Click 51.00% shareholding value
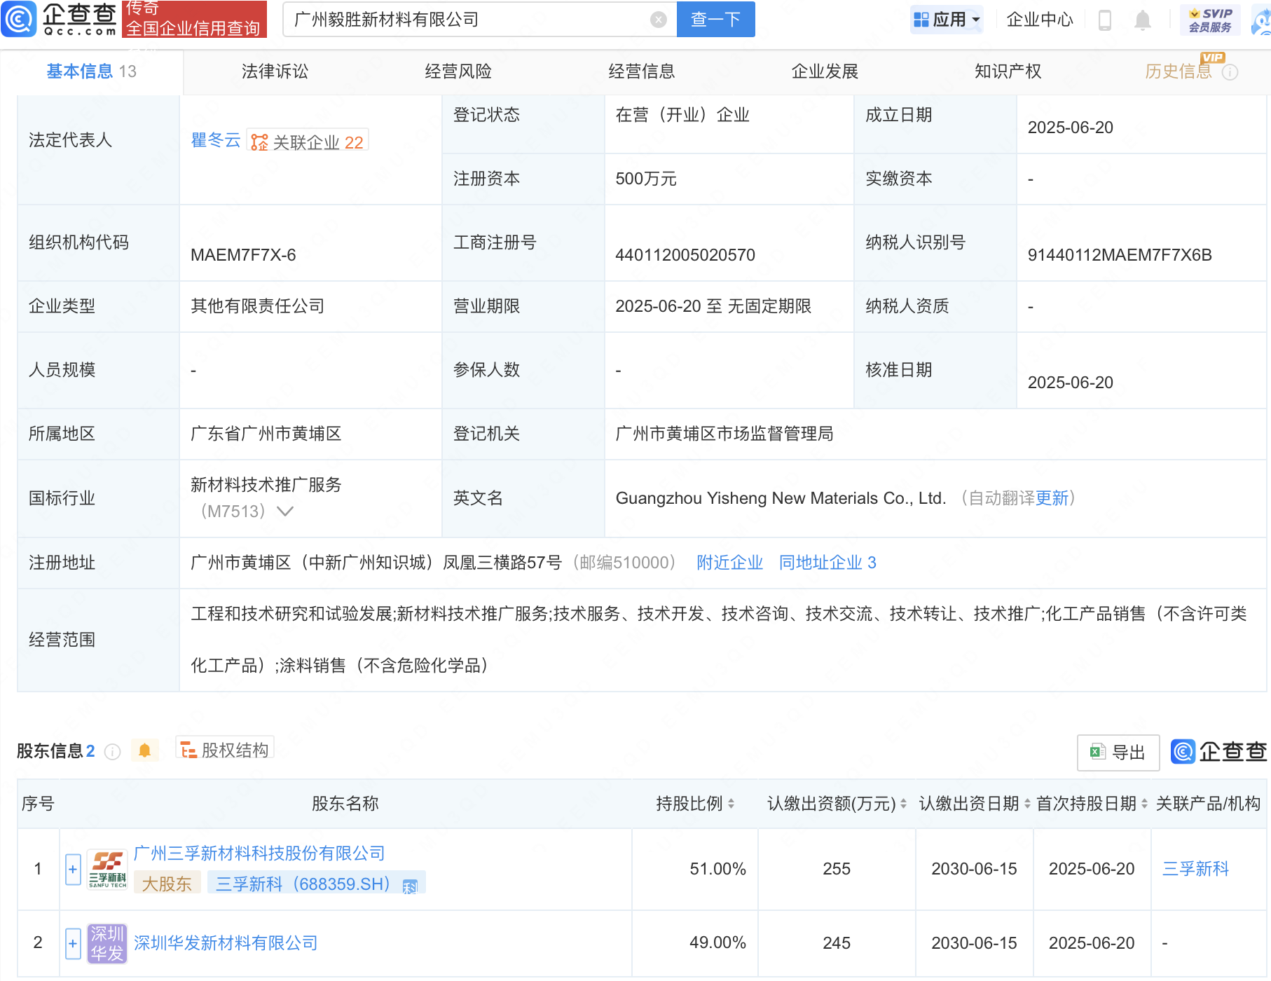 point(717,869)
